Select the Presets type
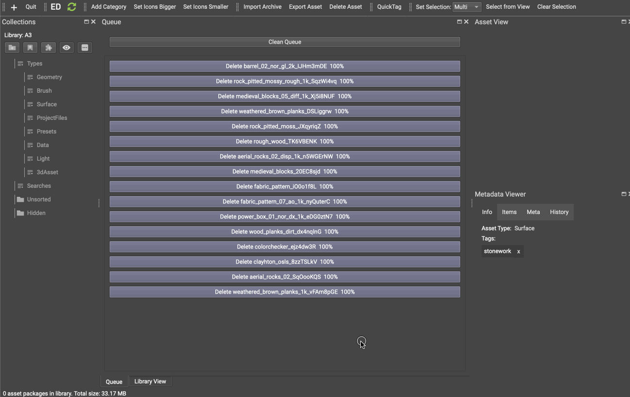The image size is (630, 397). coord(47,132)
